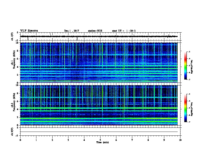Click the 'station=HUS' label
This screenshot has height=157, width=203.
(95, 31)
